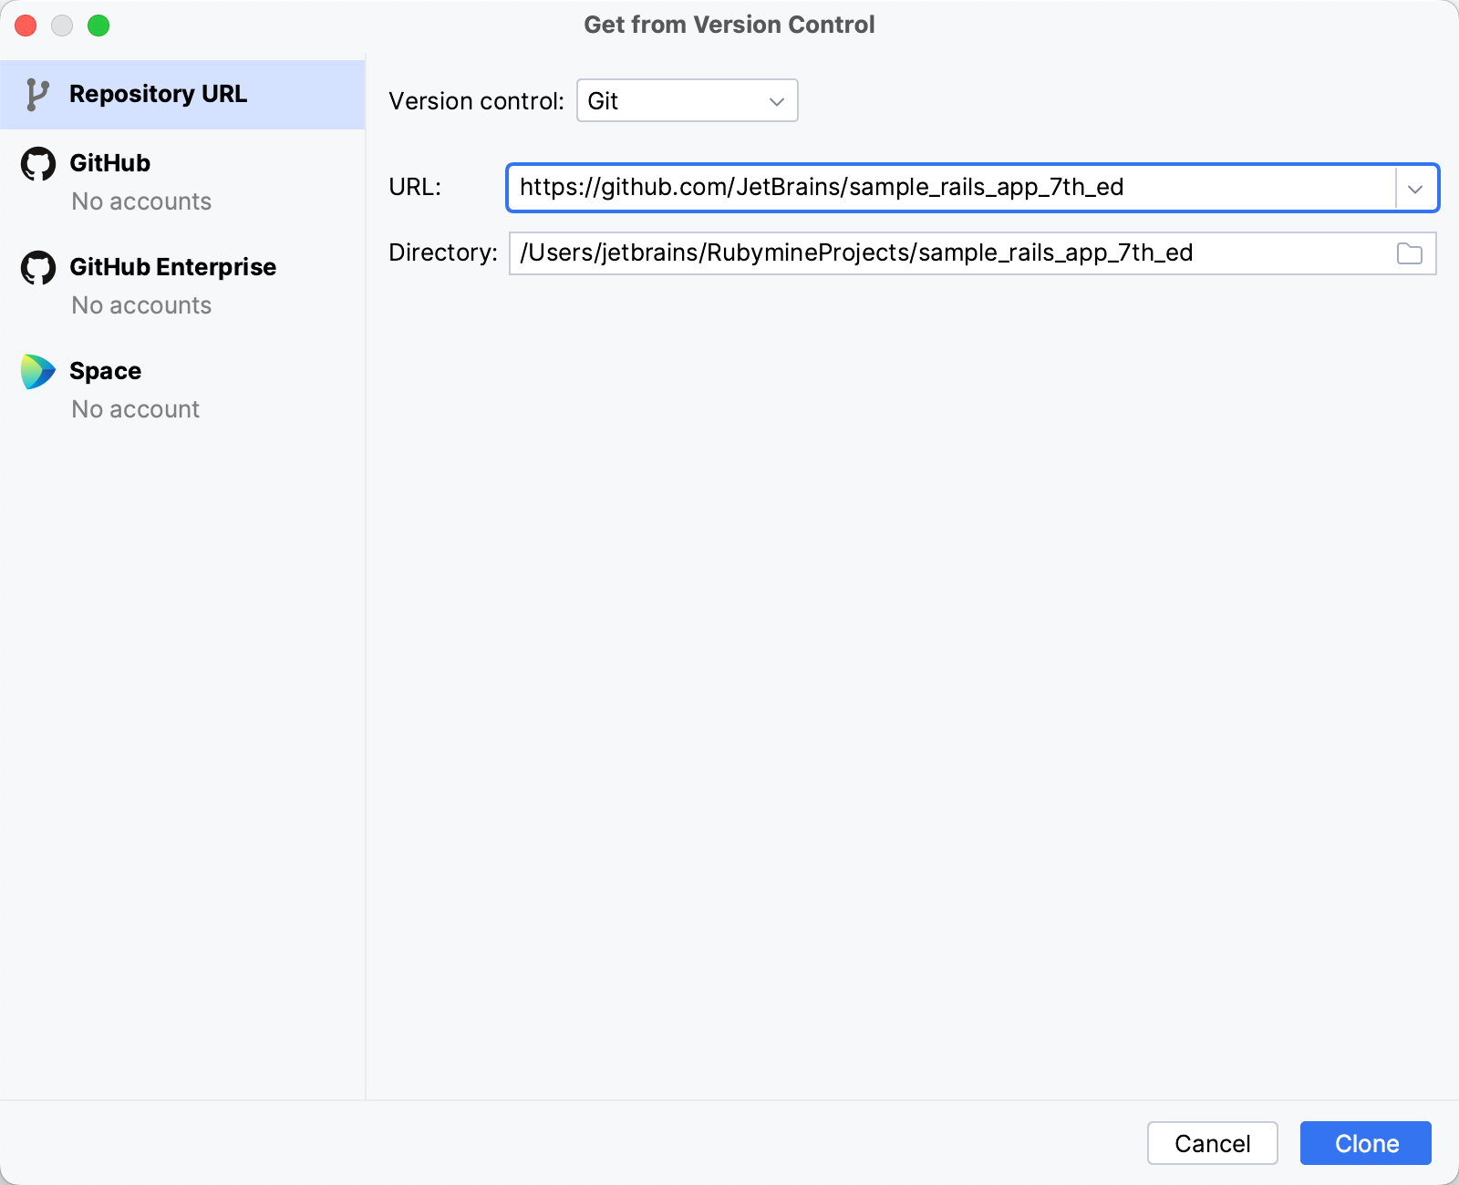Switch to the GitHub Enterprise section

coord(171,267)
